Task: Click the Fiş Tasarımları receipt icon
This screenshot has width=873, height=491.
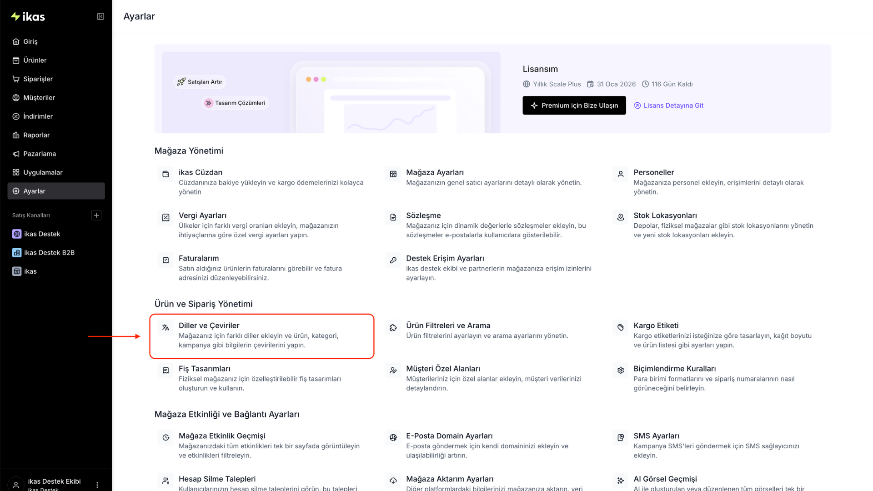Action: point(166,371)
